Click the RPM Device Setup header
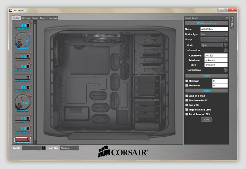This screenshot has width=246, height=169. [206, 23]
